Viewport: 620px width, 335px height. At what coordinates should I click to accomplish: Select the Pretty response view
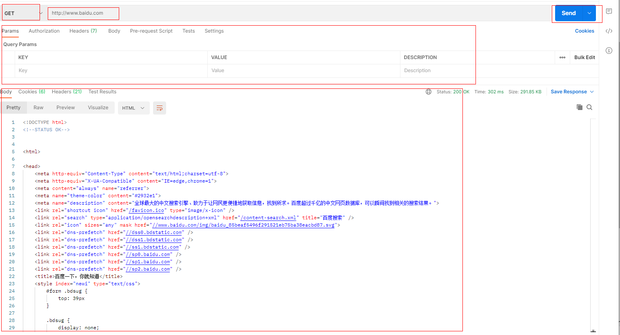(13, 108)
